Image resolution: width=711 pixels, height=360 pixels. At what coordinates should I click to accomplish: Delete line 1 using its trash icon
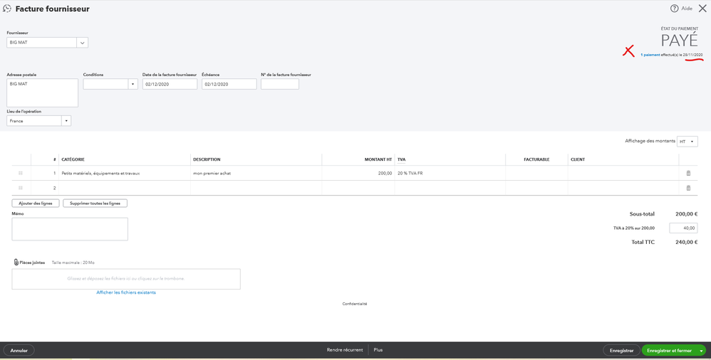click(x=688, y=173)
